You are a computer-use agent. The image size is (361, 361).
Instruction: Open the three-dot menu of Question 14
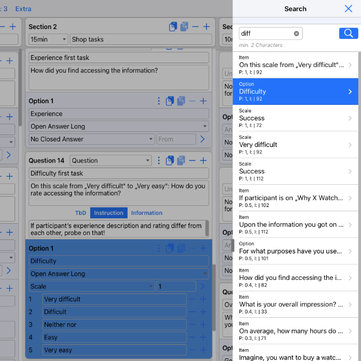pyautogui.click(x=159, y=161)
